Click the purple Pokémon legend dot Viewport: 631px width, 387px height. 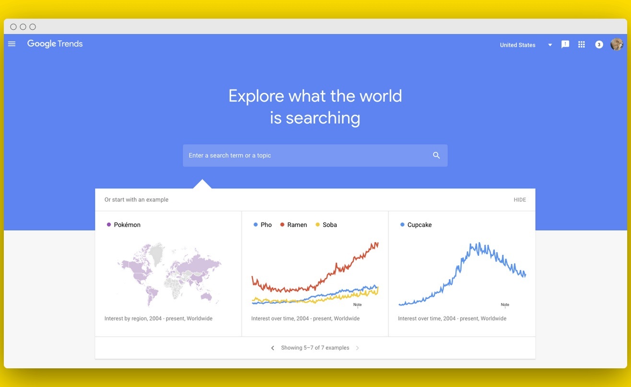click(109, 225)
